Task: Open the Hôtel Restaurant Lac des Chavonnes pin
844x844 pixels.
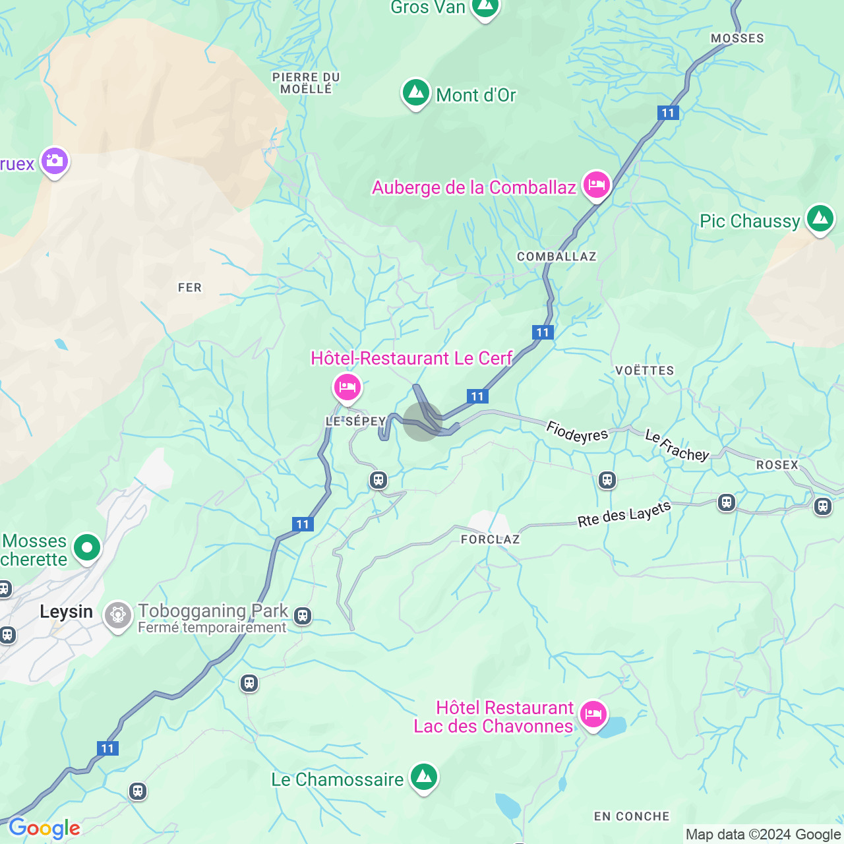Action: pyautogui.click(x=593, y=715)
